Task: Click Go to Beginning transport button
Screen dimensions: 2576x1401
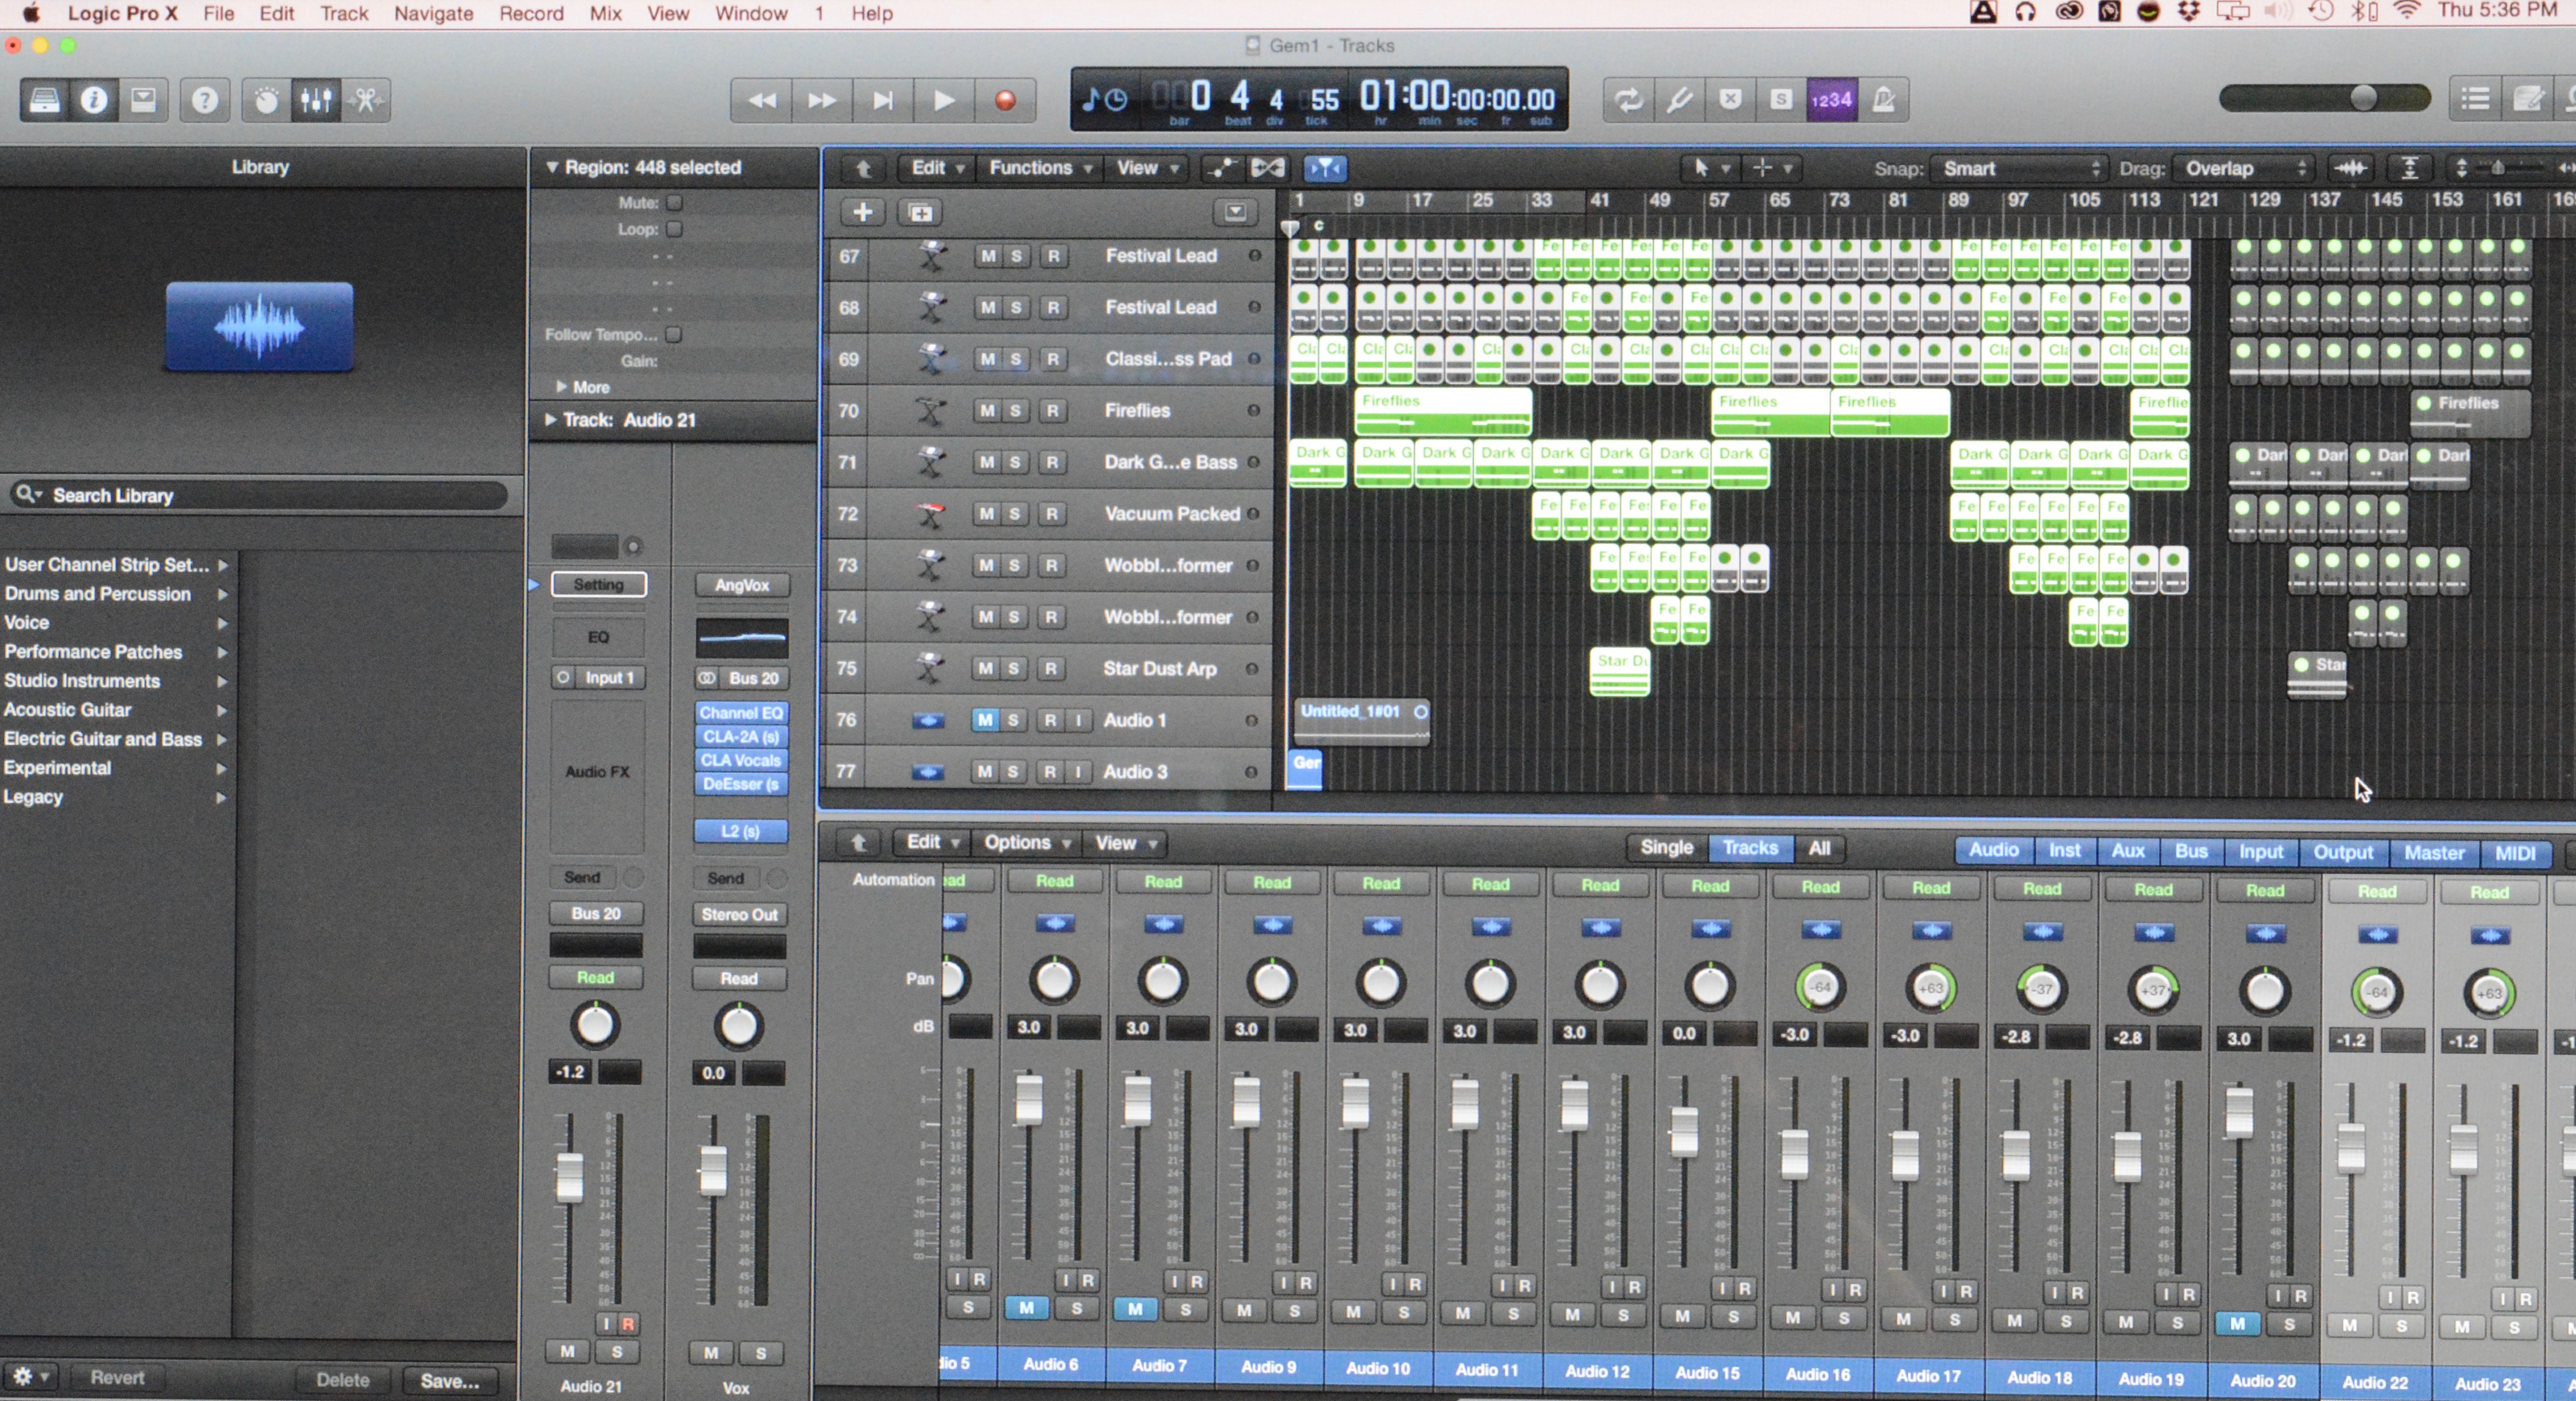Action: 883,100
